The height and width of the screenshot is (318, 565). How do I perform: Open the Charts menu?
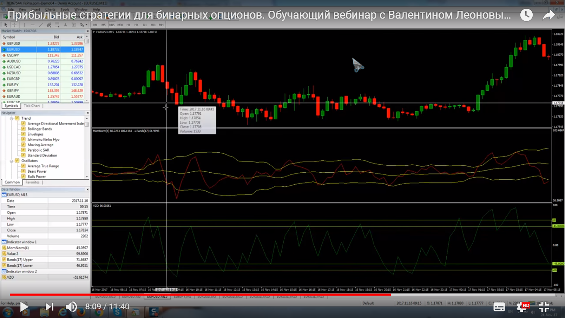pos(50,9)
